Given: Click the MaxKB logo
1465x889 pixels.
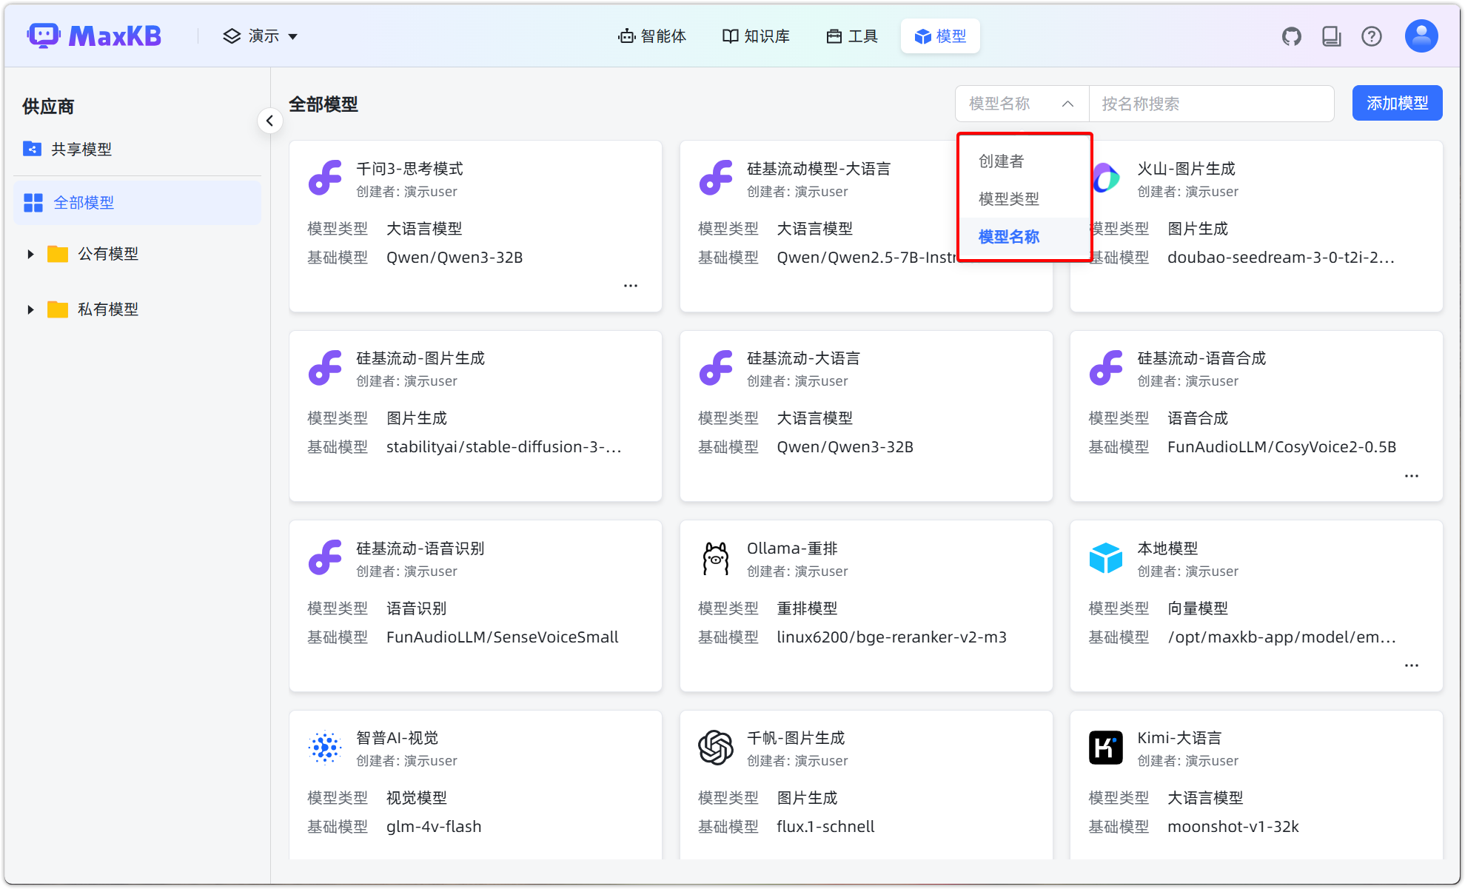Looking at the screenshot, I should [x=95, y=36].
